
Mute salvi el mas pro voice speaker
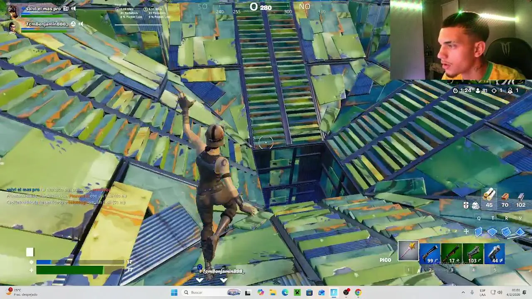click(73, 8)
